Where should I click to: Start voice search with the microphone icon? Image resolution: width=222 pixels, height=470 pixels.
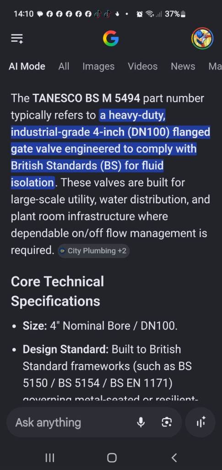click(x=141, y=422)
